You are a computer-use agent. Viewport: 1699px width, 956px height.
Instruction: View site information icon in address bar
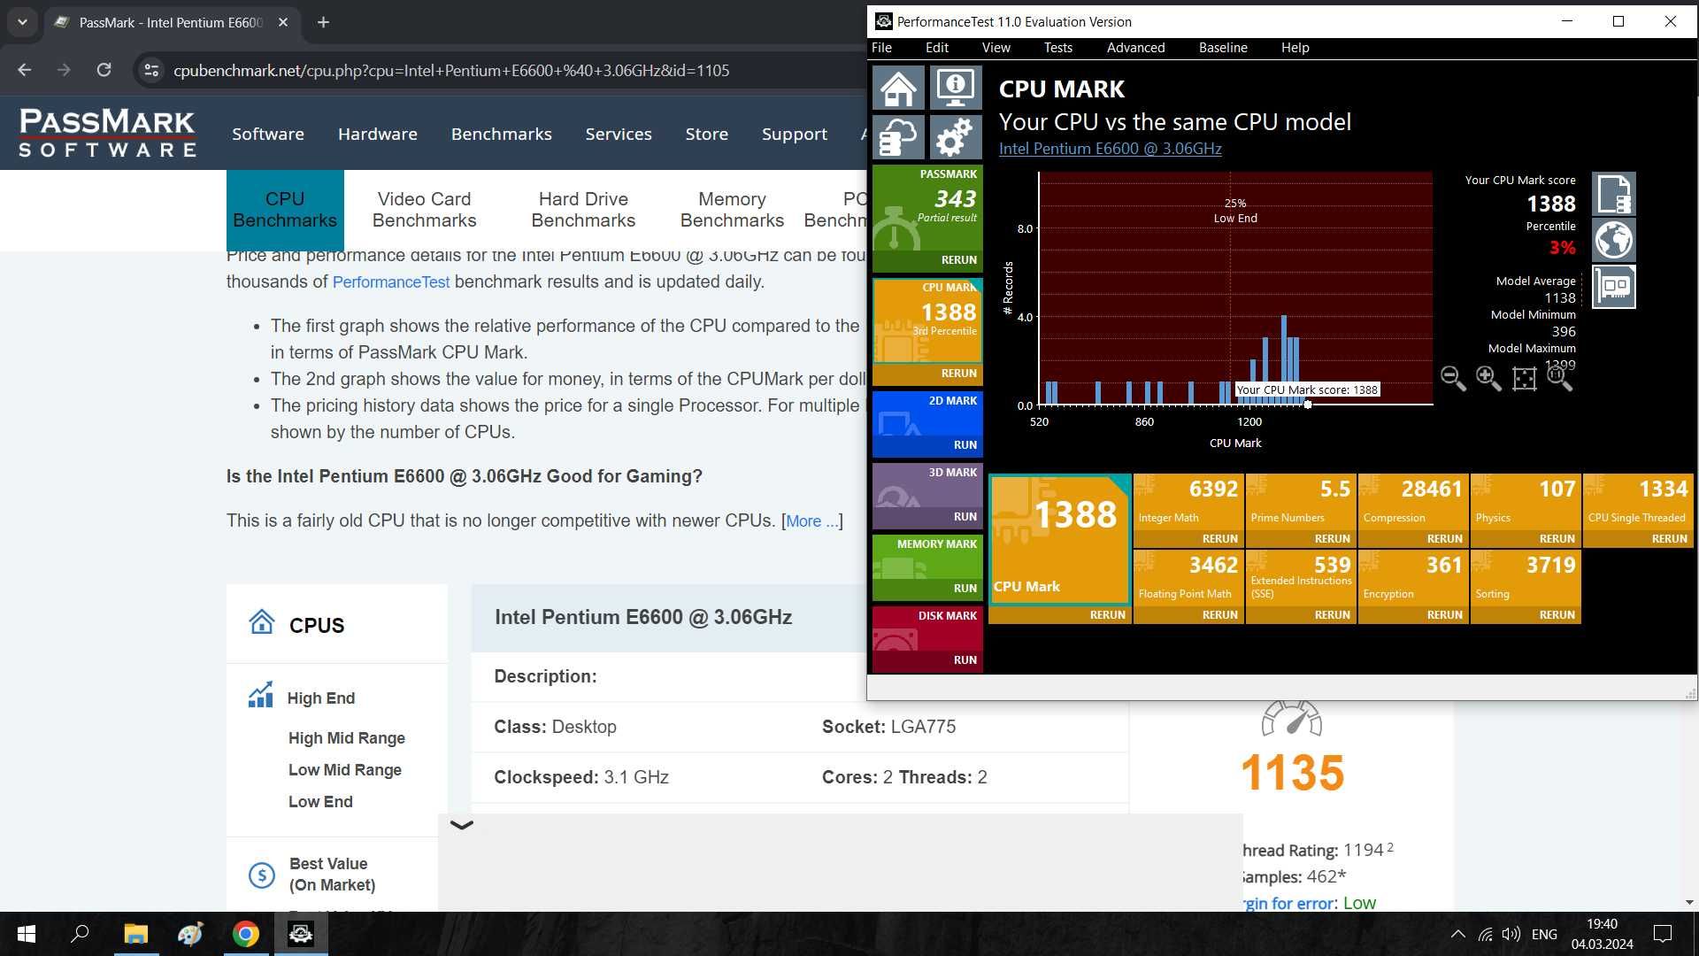tap(151, 70)
